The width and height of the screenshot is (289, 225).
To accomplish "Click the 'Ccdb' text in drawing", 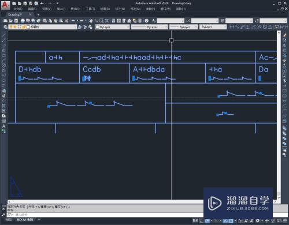I will click(x=92, y=69).
